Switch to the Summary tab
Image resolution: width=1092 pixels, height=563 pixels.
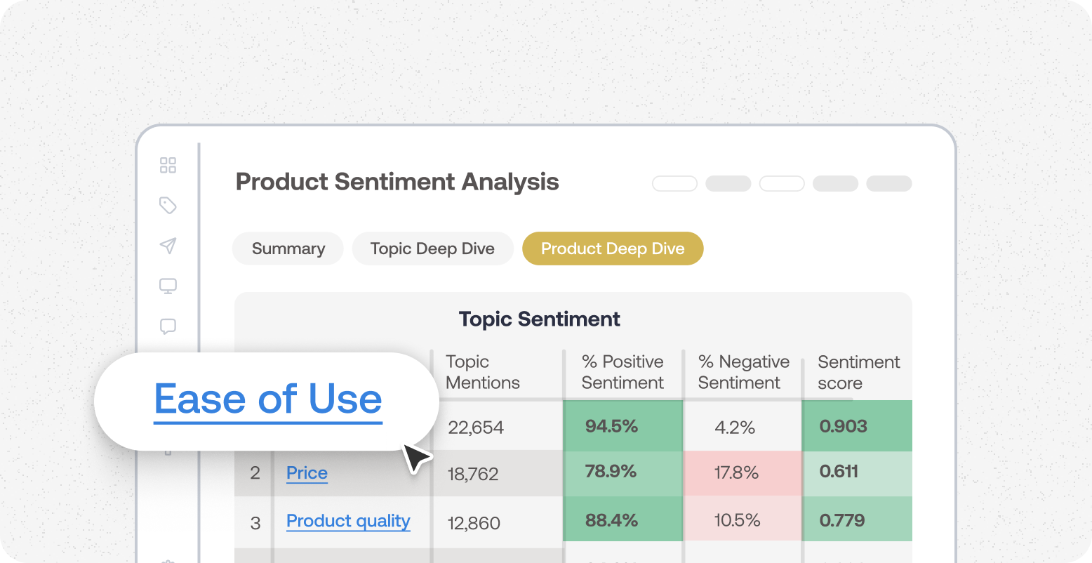(287, 249)
